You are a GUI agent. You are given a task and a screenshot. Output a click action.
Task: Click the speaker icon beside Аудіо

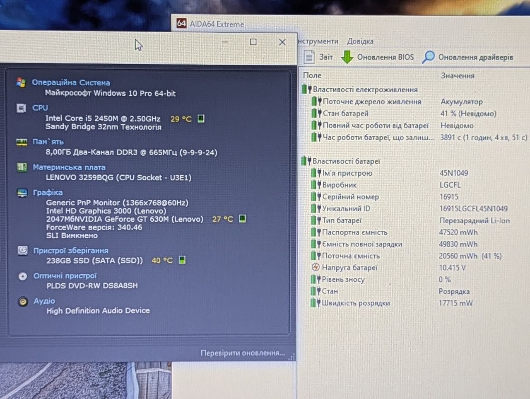tap(23, 302)
